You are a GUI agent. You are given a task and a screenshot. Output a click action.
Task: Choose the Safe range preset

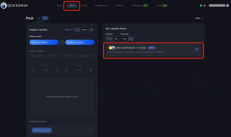[x=54, y=56]
